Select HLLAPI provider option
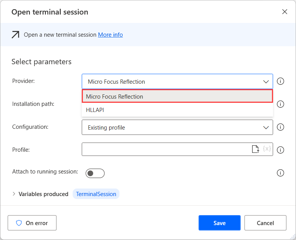Viewport: 296px width, 240px height. tap(177, 110)
